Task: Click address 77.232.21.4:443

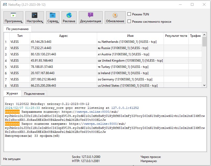Action: [x=41, y=48]
